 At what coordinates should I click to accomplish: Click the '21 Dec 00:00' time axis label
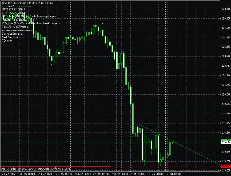click(x=64, y=174)
